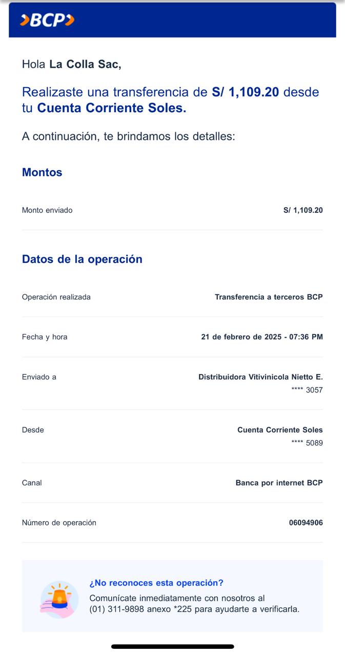Click the "Operación realizada" label
345x656 pixels.
[56, 297]
